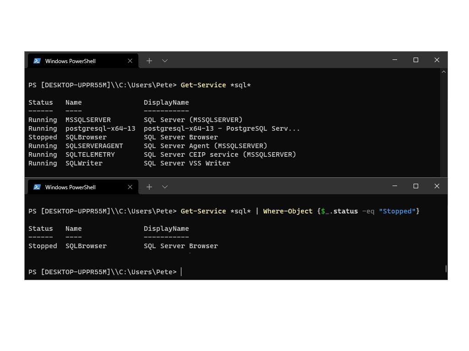Close the bottom Windows PowerShell tab
The image size is (469, 351).
click(130, 187)
